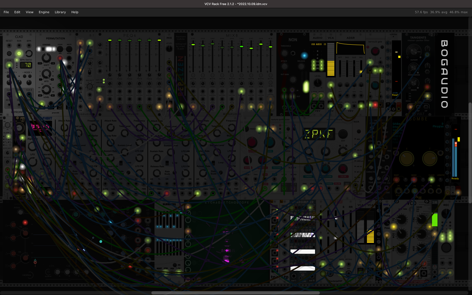Click the Permutation WRITE button
Viewport: 472px width, 295px height.
[x=69, y=49]
